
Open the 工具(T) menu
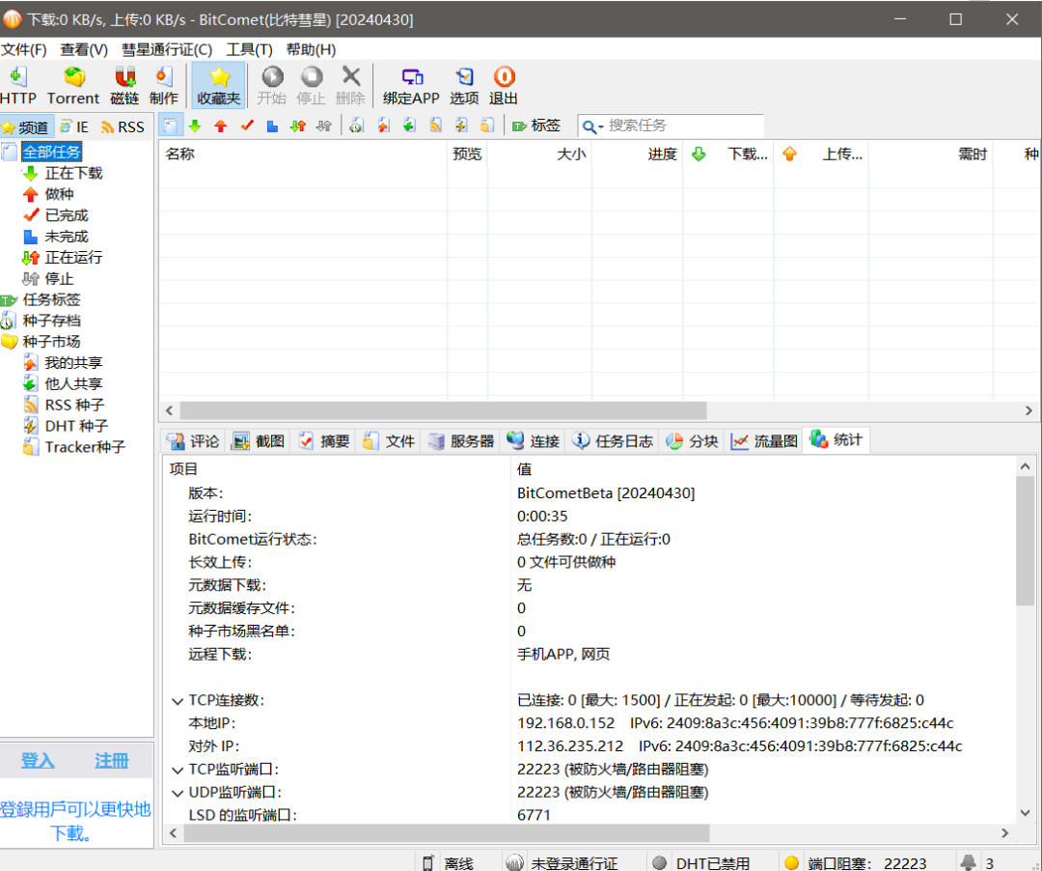(x=249, y=50)
